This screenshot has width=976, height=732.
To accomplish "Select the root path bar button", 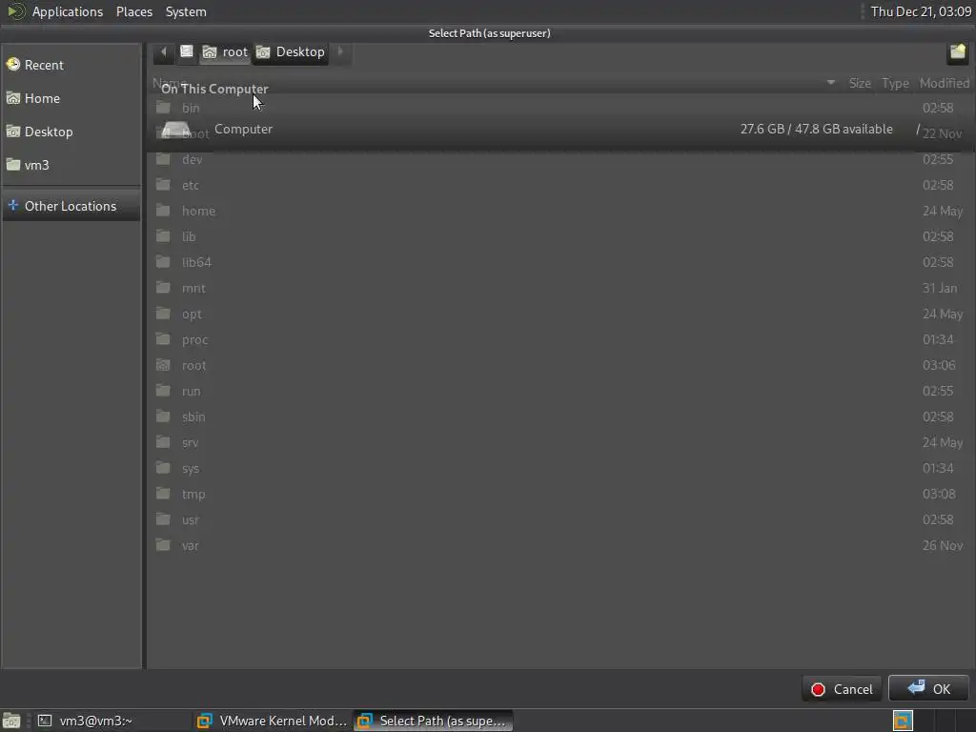I will pyautogui.click(x=225, y=52).
